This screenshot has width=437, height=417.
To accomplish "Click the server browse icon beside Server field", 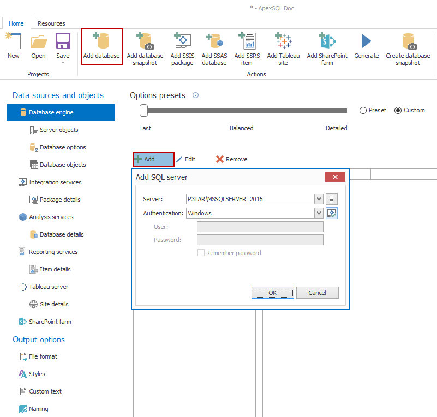I will click(332, 199).
